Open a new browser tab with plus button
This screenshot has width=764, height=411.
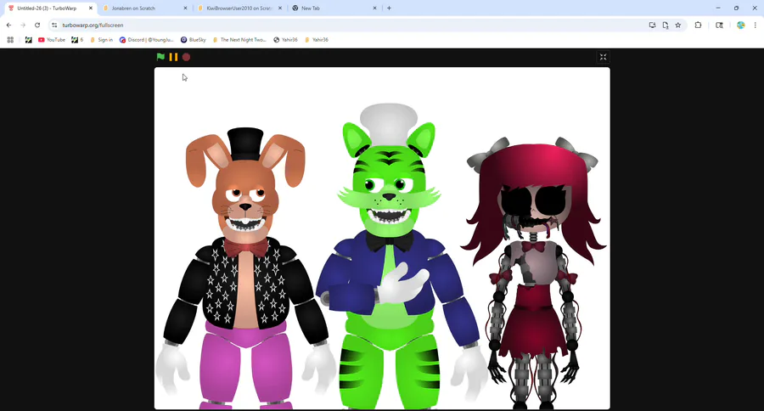pyautogui.click(x=389, y=8)
